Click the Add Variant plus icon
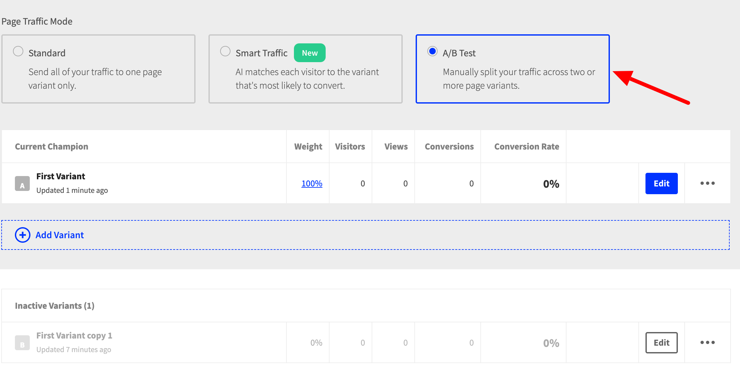740x389 pixels. (x=23, y=235)
